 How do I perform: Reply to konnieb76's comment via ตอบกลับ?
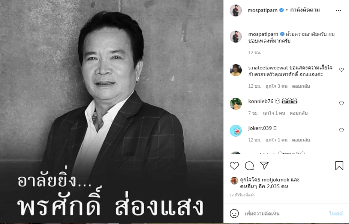click(x=298, y=113)
